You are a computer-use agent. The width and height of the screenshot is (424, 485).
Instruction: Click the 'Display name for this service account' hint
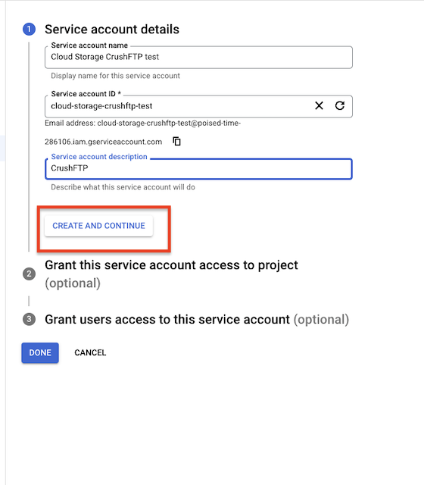tap(115, 76)
